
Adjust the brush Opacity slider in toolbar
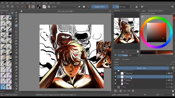pyautogui.click(x=100, y=7)
